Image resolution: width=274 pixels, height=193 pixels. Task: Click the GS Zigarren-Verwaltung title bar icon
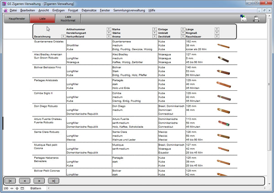point(4,4)
